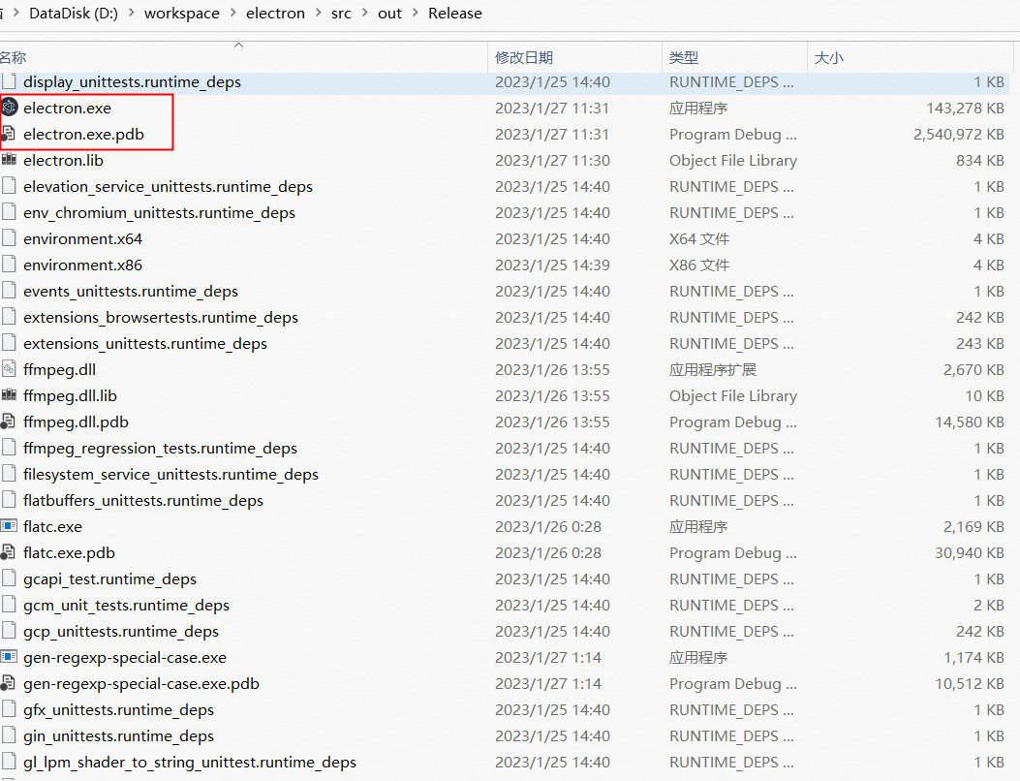Click the electron.exe.pdb debug file icon
The height and width of the screenshot is (781, 1020).
(x=8, y=134)
